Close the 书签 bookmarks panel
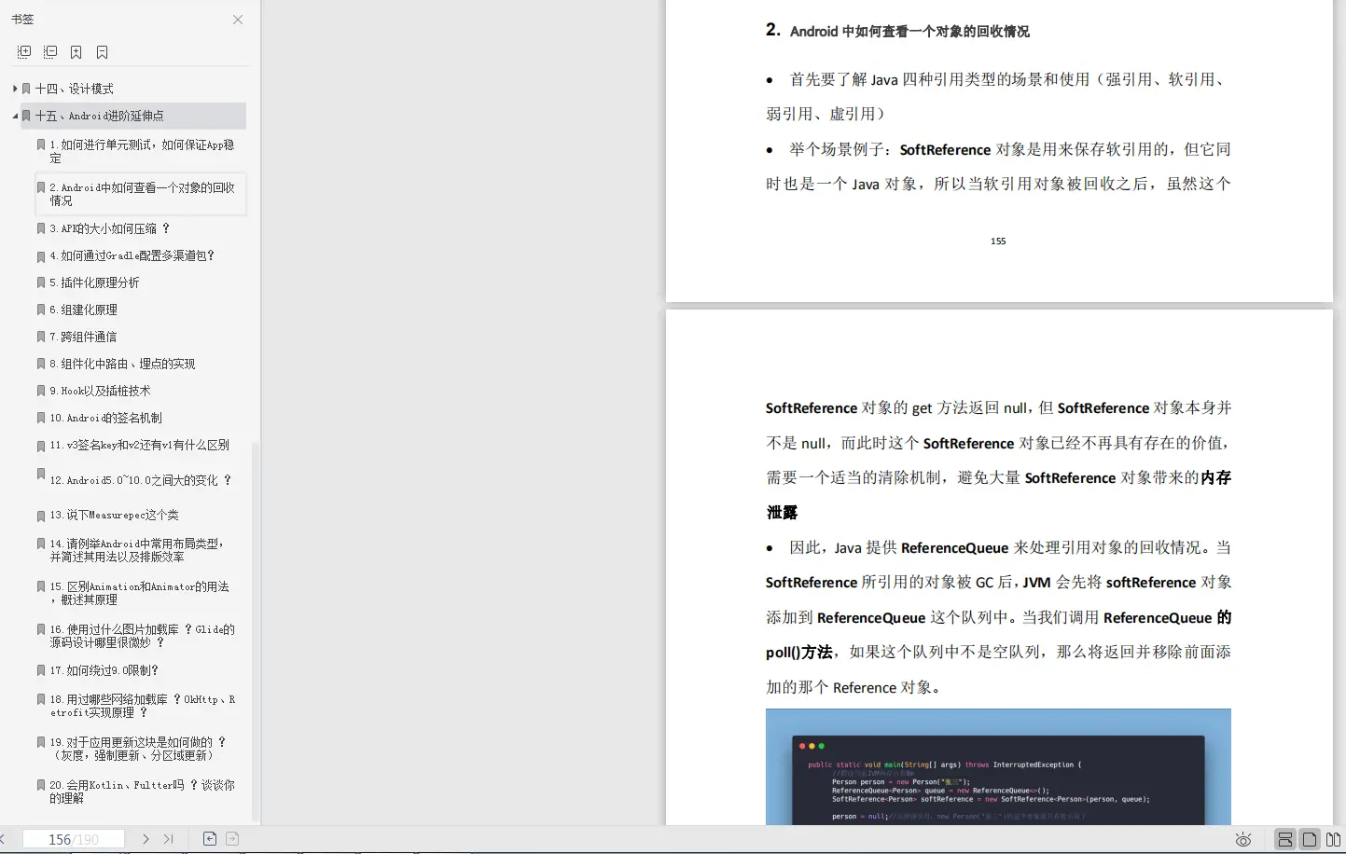This screenshot has height=854, width=1346. pyautogui.click(x=238, y=20)
